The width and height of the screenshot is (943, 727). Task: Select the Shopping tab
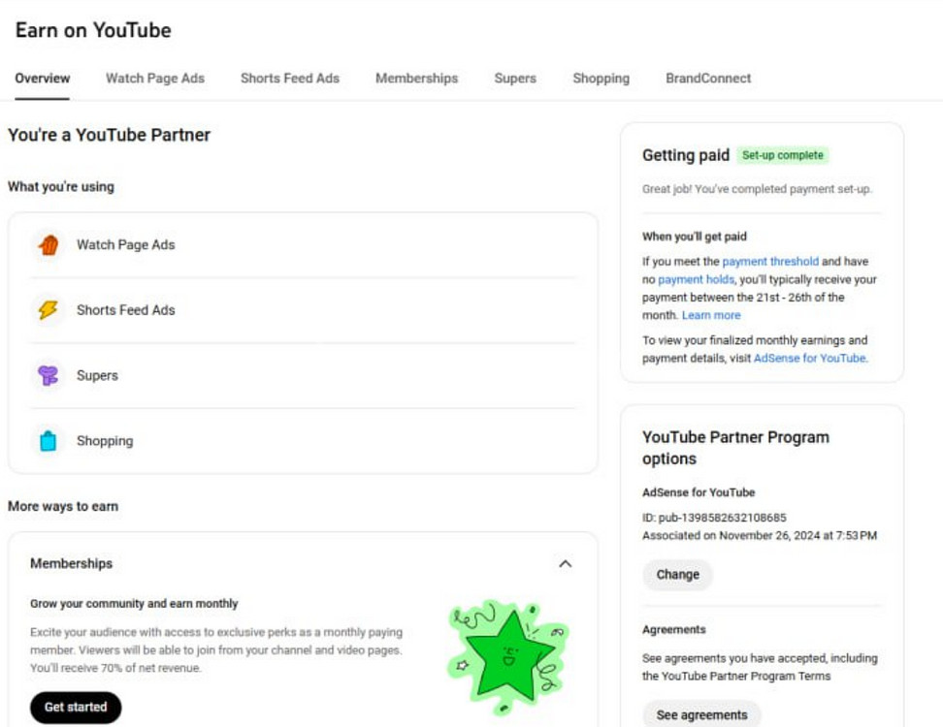coord(601,79)
